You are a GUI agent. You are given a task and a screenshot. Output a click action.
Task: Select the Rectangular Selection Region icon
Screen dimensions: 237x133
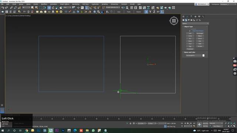[x=40, y=8]
